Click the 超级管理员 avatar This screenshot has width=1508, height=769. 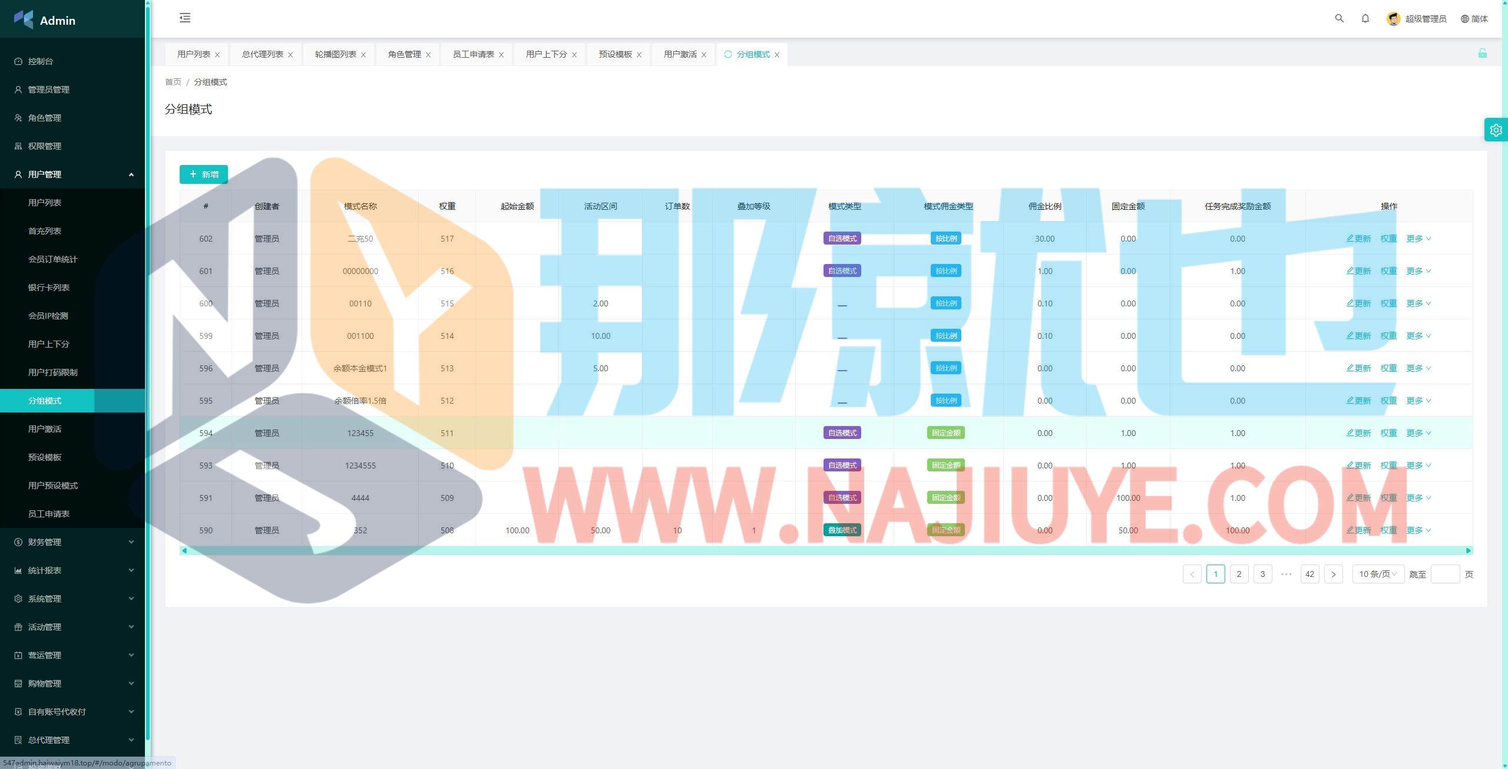[x=1393, y=19]
